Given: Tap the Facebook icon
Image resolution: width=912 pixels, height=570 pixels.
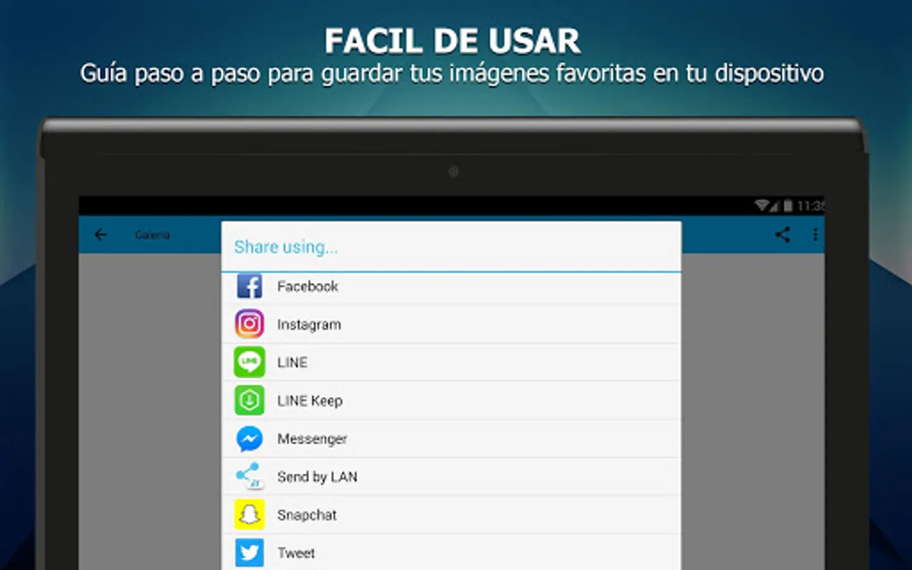Looking at the screenshot, I should pyautogui.click(x=250, y=286).
